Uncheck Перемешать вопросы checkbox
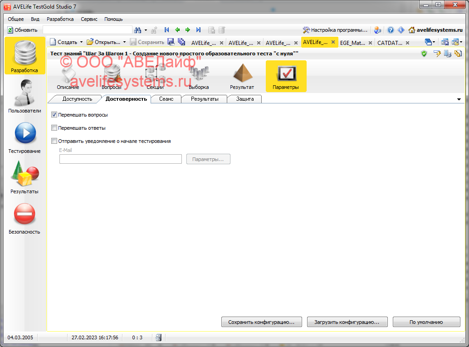The width and height of the screenshot is (469, 347). [x=54, y=115]
